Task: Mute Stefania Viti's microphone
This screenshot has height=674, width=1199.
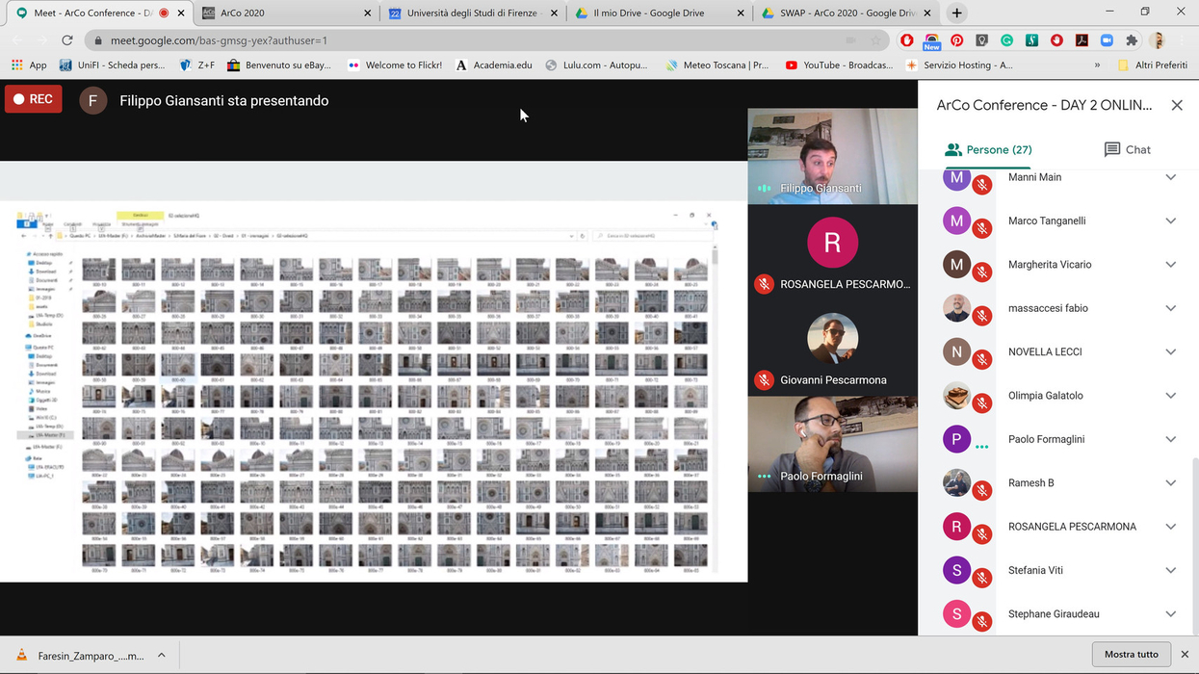Action: 981,579
